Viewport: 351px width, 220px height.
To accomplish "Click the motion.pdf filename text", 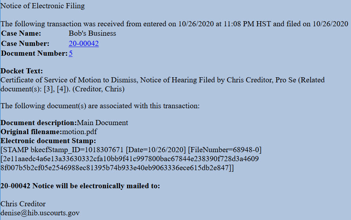I will 80,132.
